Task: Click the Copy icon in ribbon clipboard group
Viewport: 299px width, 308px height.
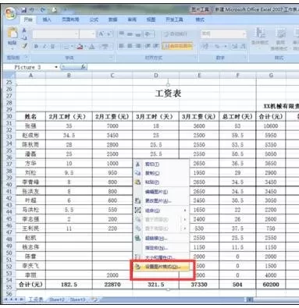Action: 24,38
